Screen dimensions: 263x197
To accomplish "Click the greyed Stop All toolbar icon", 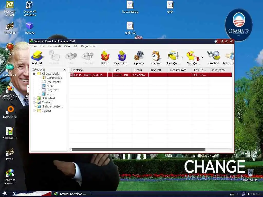I will click(88, 57).
